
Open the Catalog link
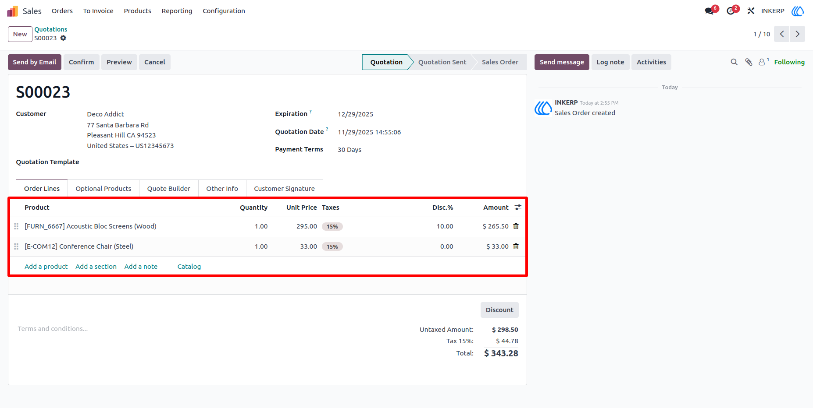point(189,267)
